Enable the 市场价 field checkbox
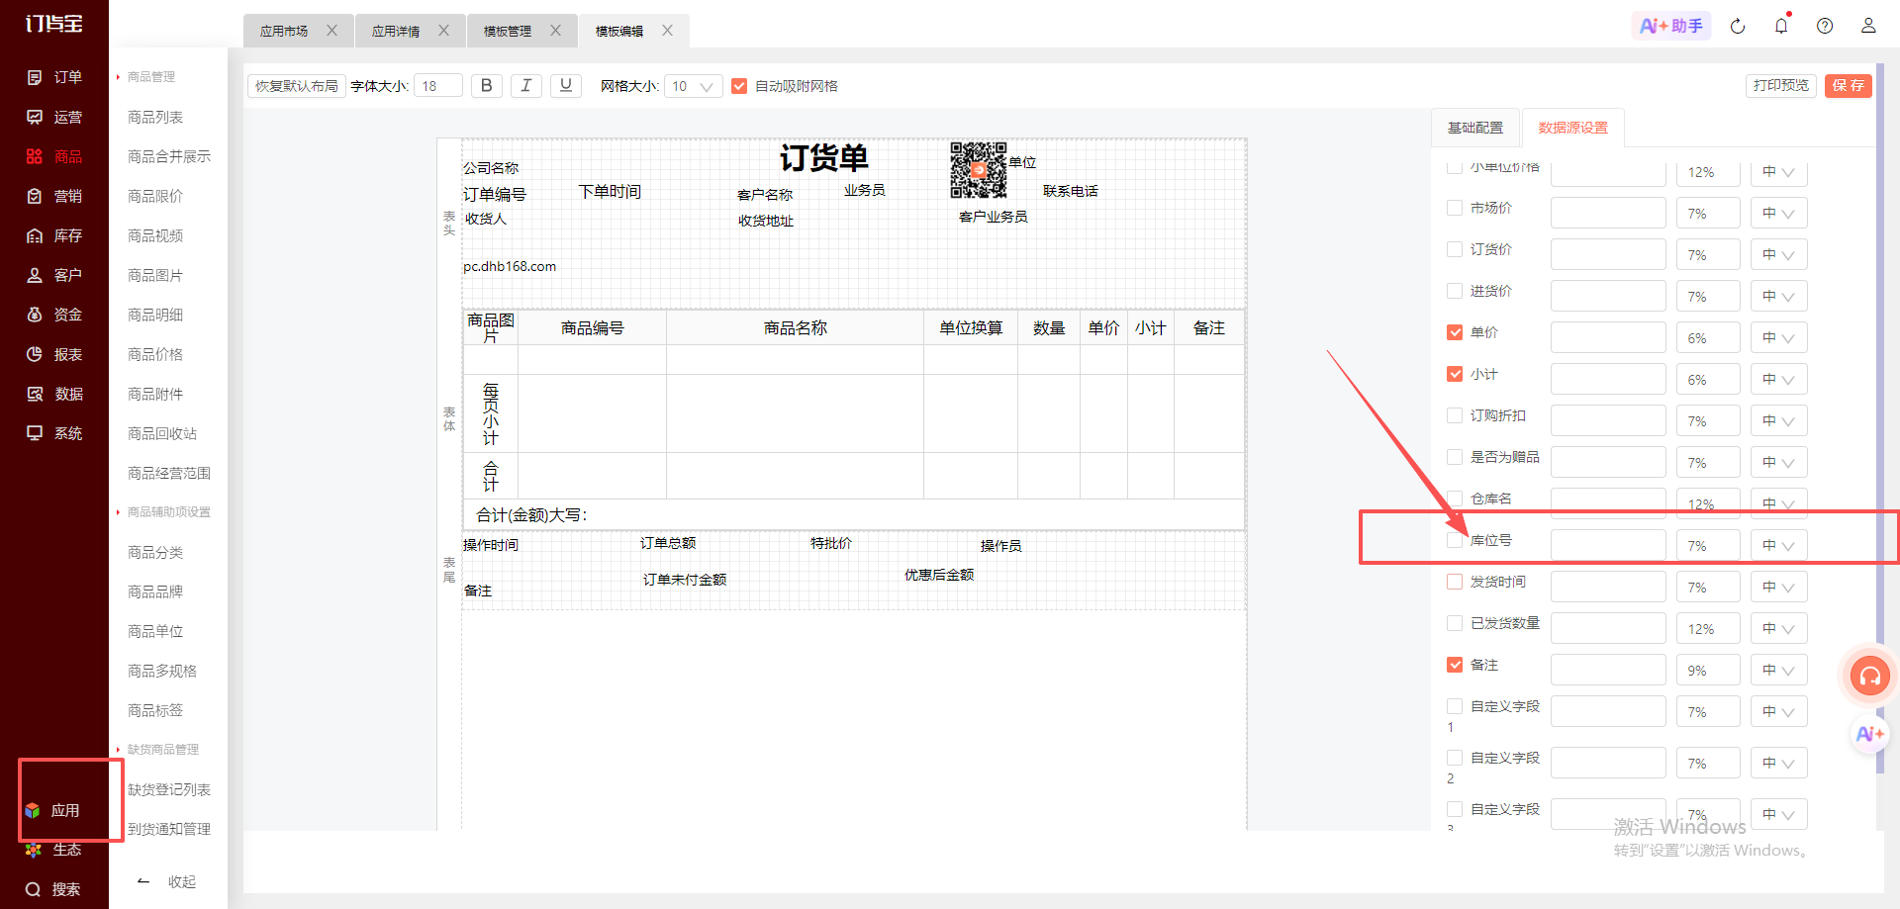1900x909 pixels. (x=1455, y=208)
